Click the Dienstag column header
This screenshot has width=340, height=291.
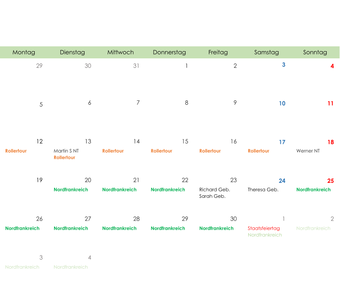click(x=72, y=52)
